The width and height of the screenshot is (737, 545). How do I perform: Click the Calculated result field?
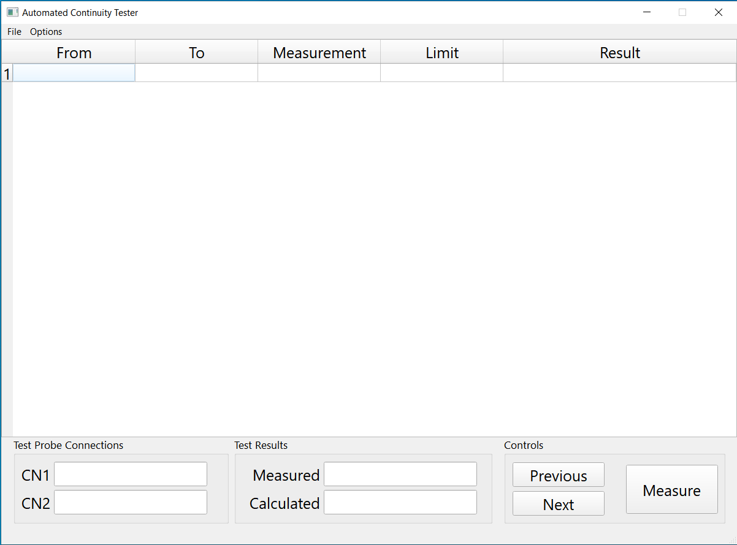(x=400, y=503)
